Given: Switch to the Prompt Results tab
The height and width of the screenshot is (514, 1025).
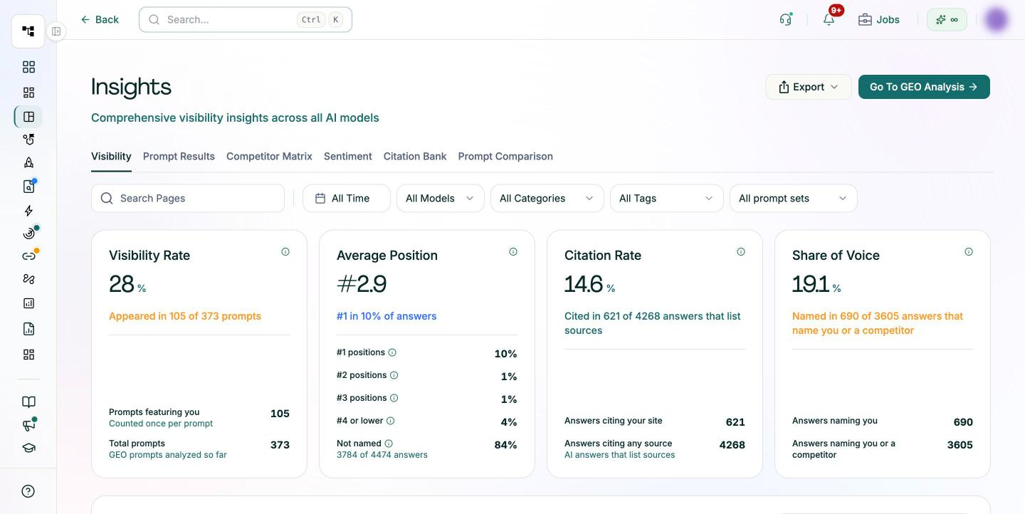Looking at the screenshot, I should click(179, 156).
